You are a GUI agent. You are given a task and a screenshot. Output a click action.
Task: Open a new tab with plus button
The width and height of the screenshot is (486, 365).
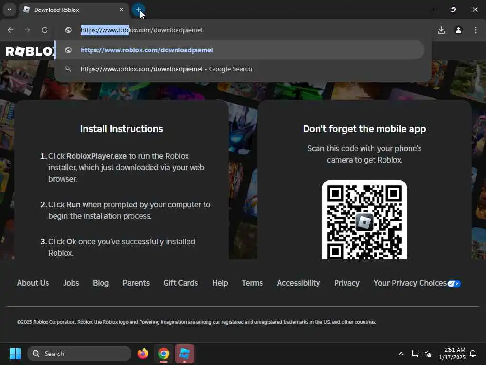tap(138, 10)
